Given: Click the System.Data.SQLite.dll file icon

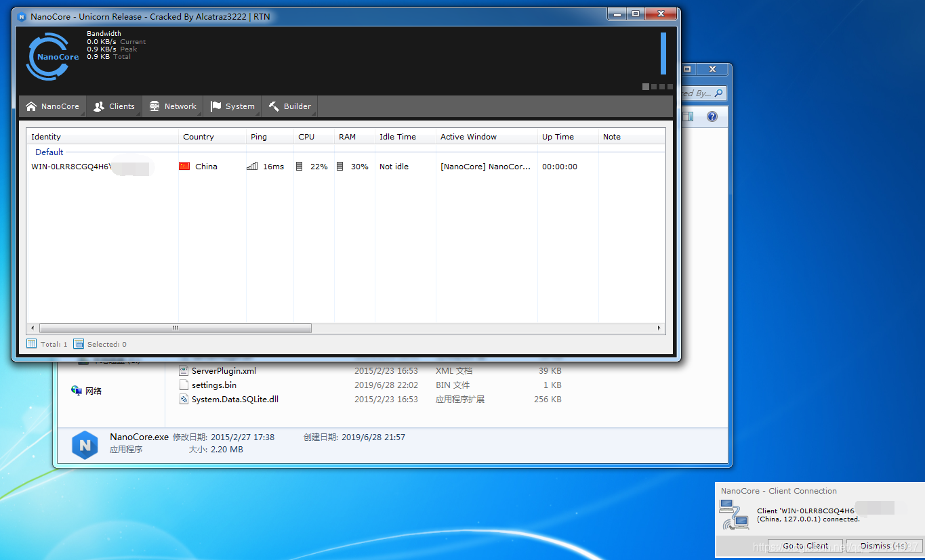Looking at the screenshot, I should click(184, 399).
